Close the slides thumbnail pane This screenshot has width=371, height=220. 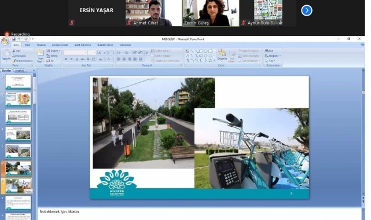point(34,71)
